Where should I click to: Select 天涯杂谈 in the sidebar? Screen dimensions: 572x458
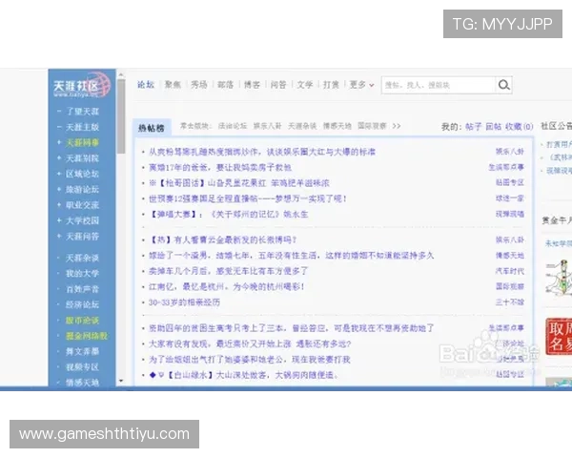click(82, 258)
